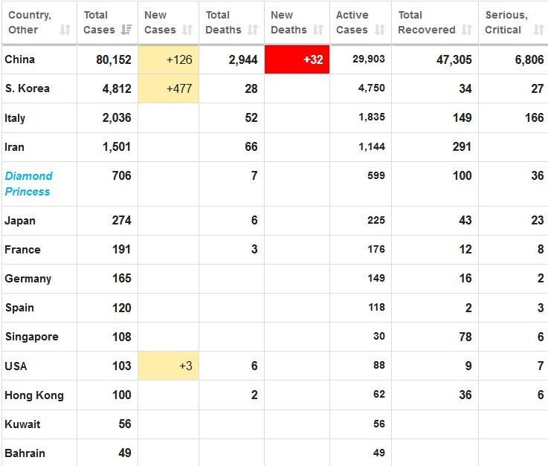
Task: Click the yellow +477 cell for S. Korea
Action: click(168, 88)
